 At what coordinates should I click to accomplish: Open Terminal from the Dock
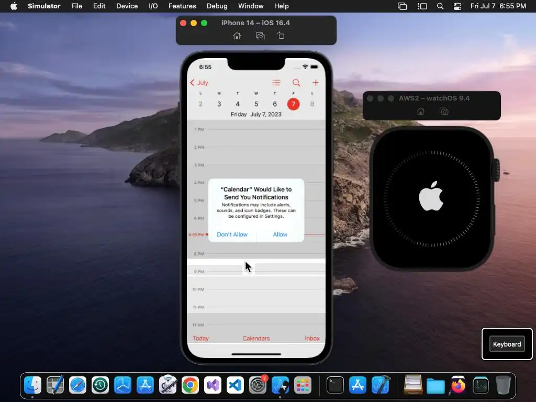pyautogui.click(x=335, y=385)
